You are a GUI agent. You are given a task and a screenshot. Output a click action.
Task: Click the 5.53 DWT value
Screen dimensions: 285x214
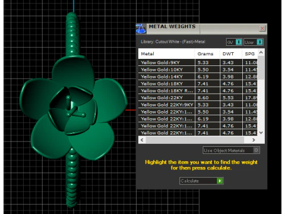(228, 97)
